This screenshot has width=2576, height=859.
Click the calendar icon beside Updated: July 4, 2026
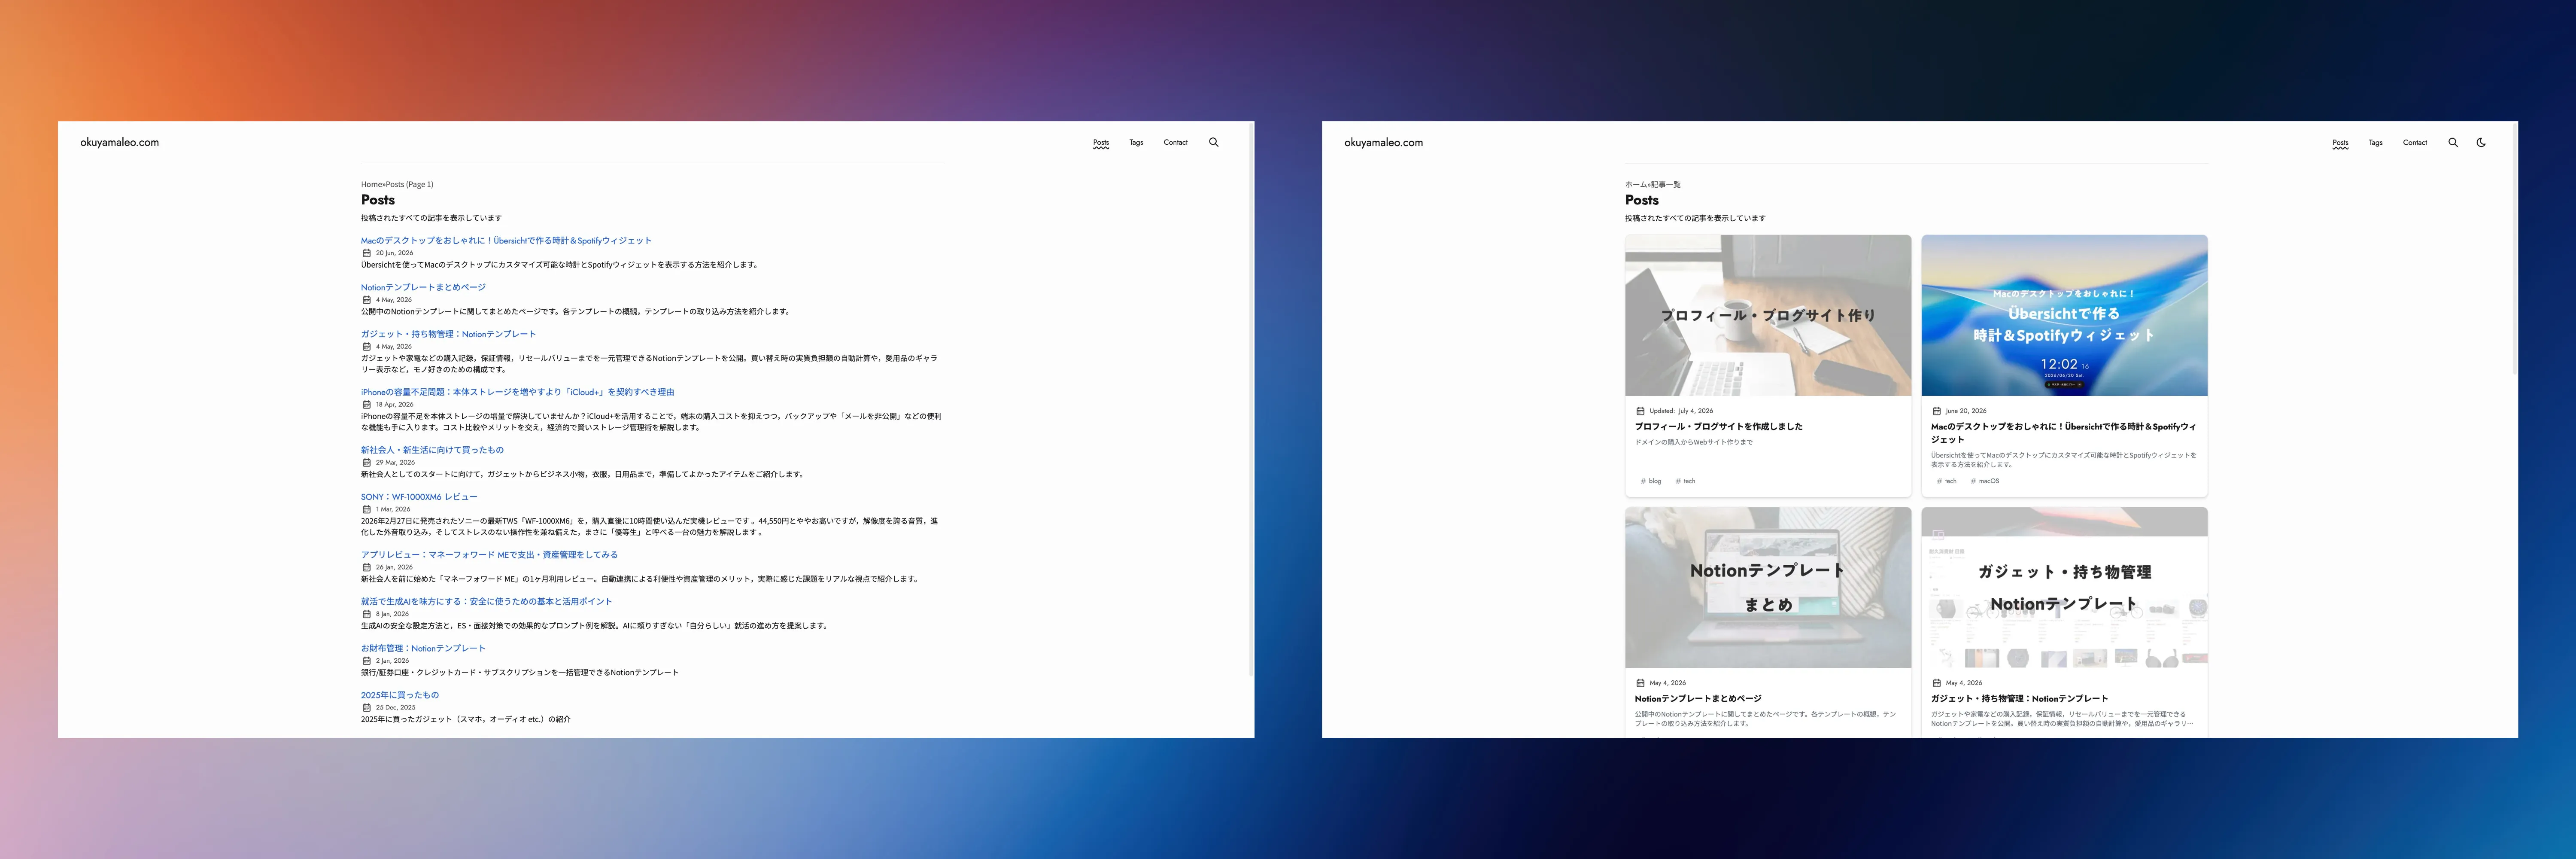[x=1640, y=411]
